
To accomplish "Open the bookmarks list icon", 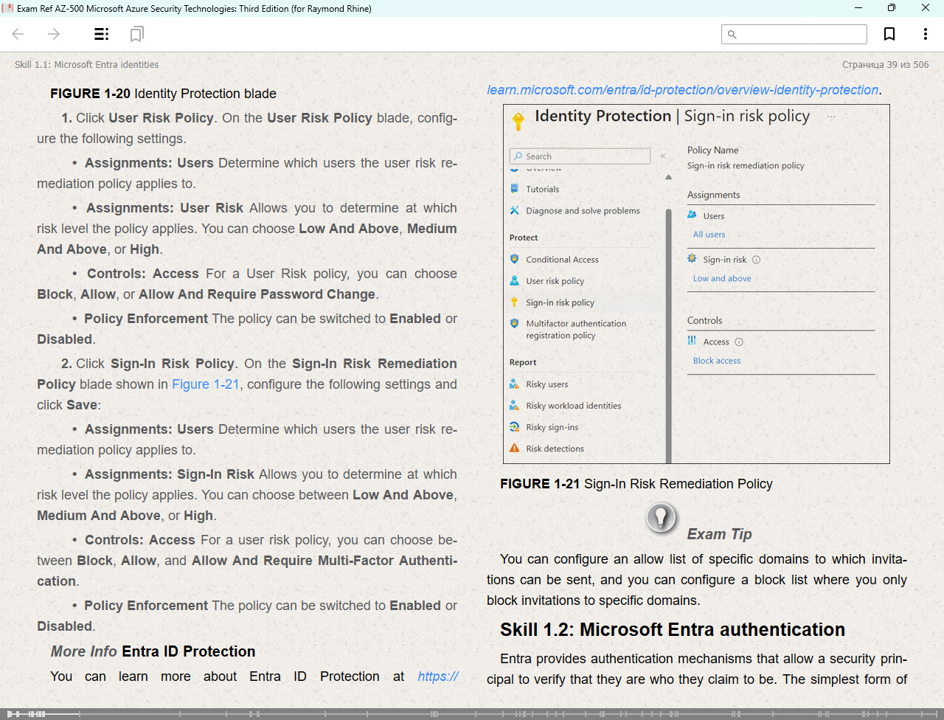I will (x=136, y=34).
